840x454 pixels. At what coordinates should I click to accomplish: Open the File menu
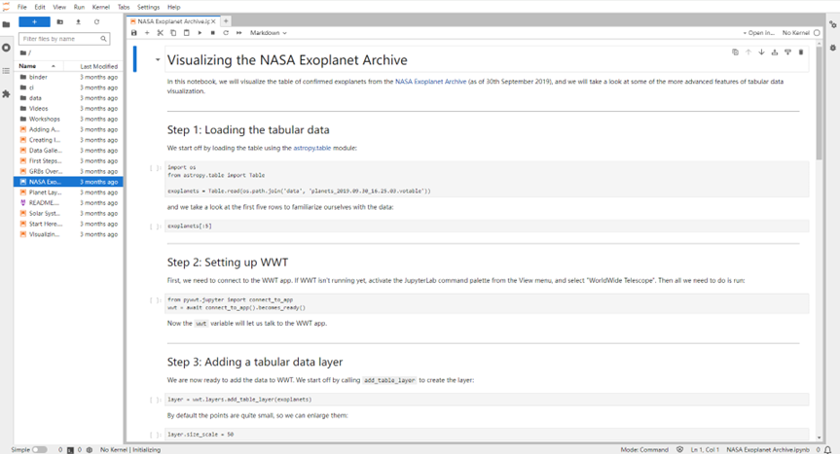tap(22, 7)
